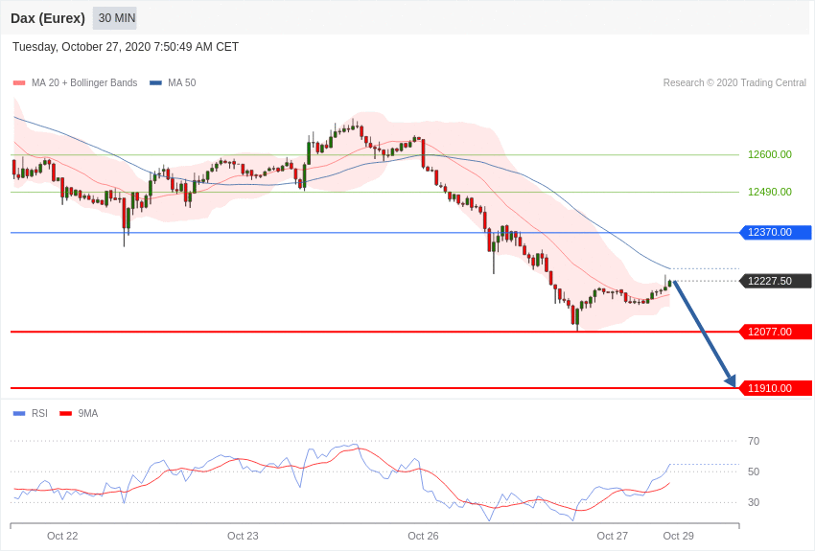Click the green 12490.00 resistance label
Viewport: 815px width, 552px height.
tap(770, 192)
